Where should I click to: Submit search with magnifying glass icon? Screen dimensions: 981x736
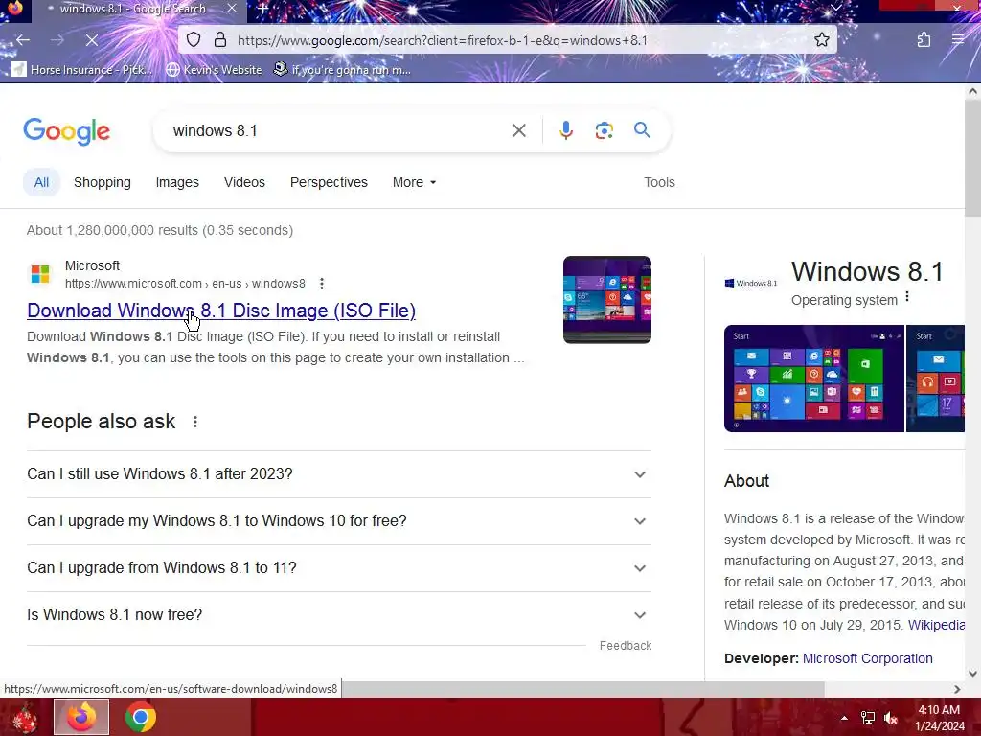click(x=642, y=130)
